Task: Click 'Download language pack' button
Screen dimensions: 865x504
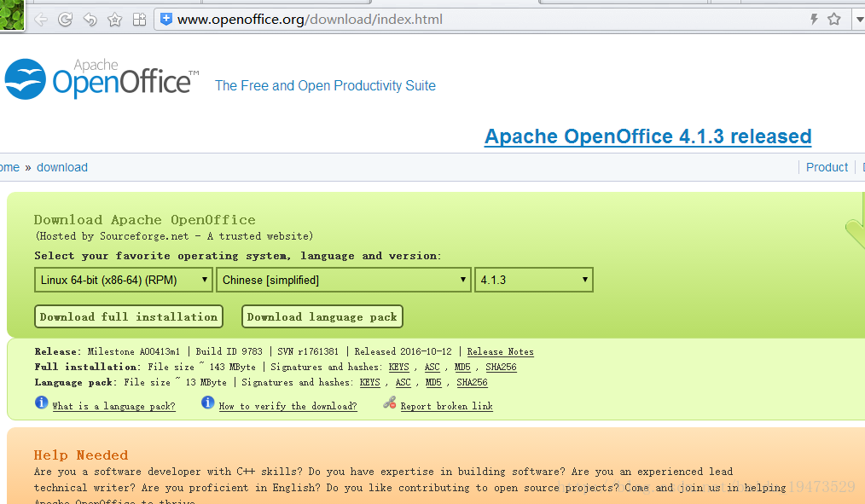Action: pos(322,316)
